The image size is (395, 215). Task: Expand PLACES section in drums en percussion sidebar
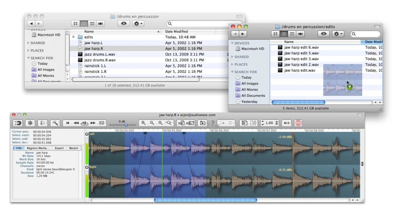point(28,50)
